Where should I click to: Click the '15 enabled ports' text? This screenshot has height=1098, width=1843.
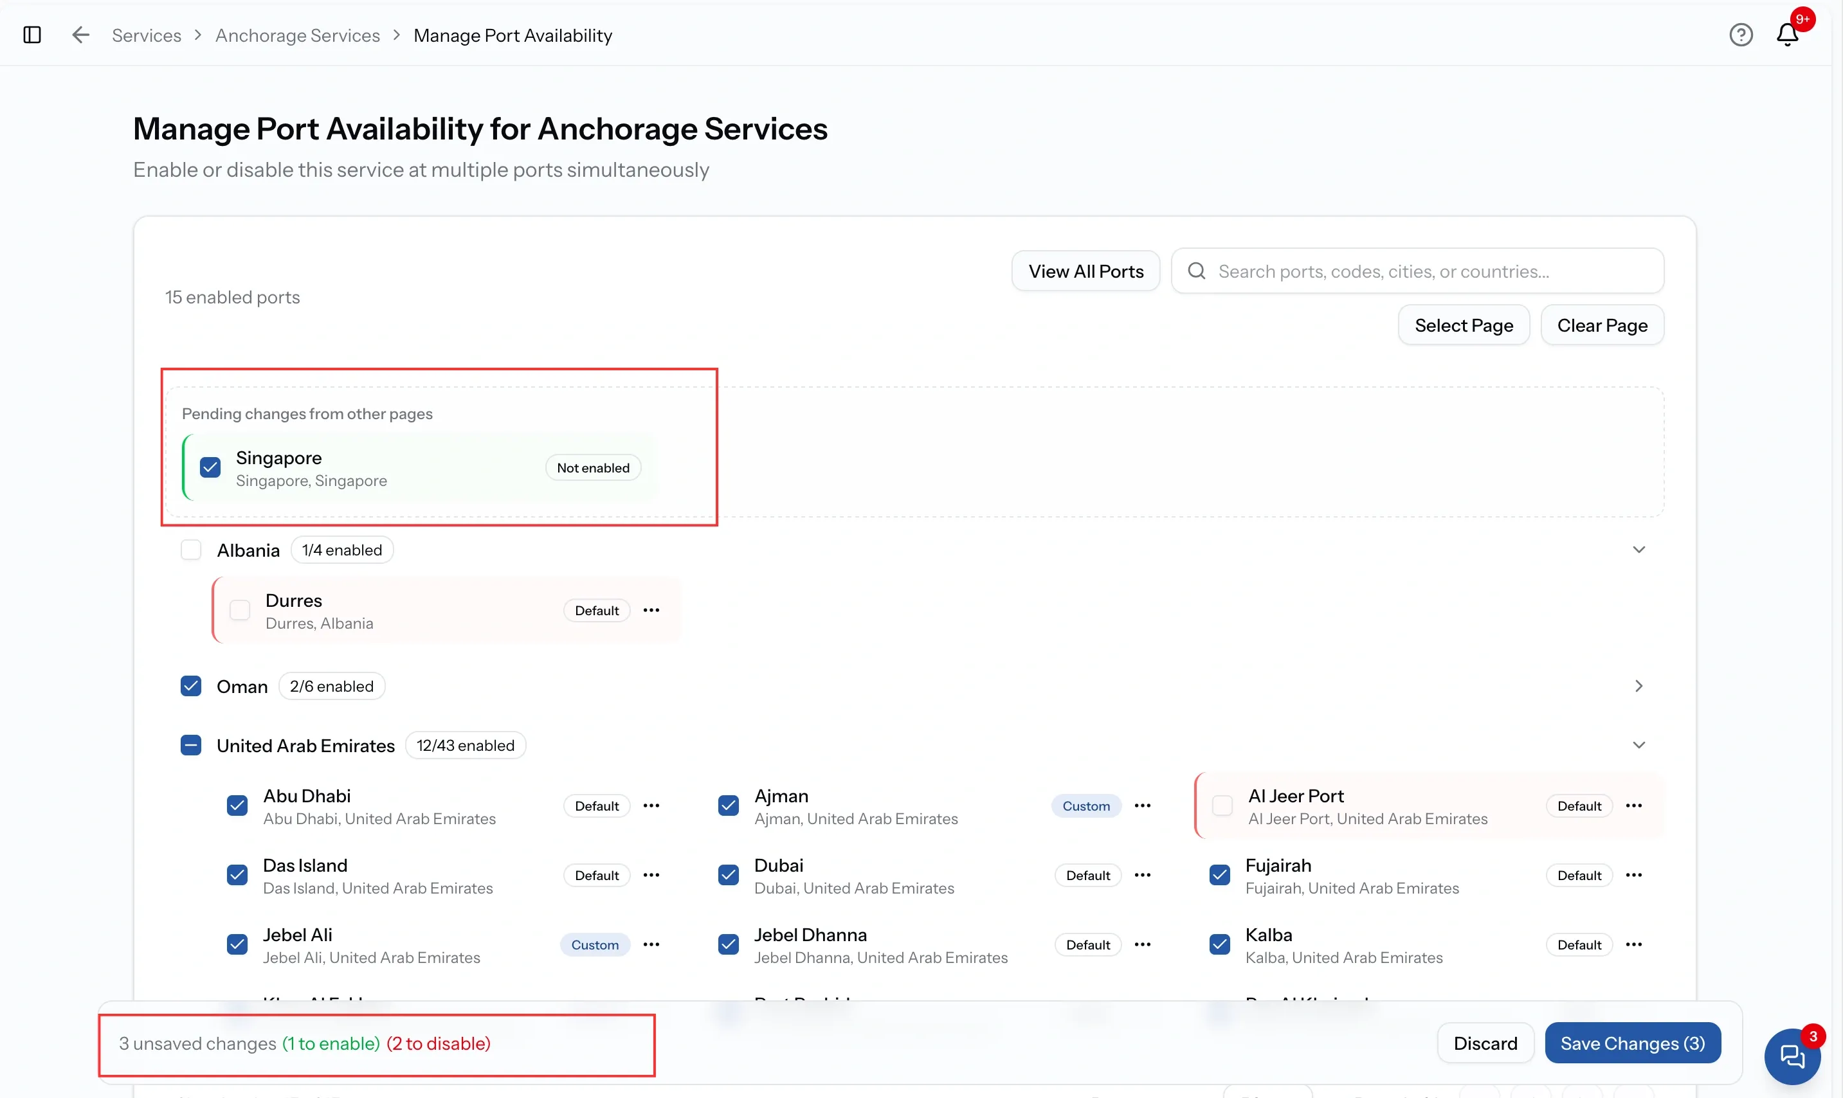pyautogui.click(x=232, y=298)
